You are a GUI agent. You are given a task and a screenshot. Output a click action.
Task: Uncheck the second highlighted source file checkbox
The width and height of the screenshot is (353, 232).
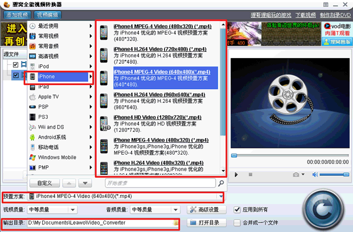[16, 75]
